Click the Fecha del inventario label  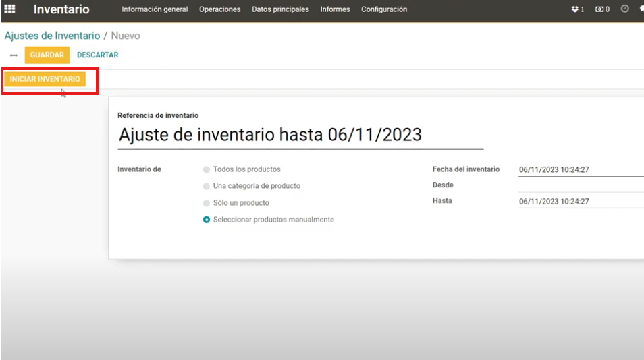(x=466, y=169)
